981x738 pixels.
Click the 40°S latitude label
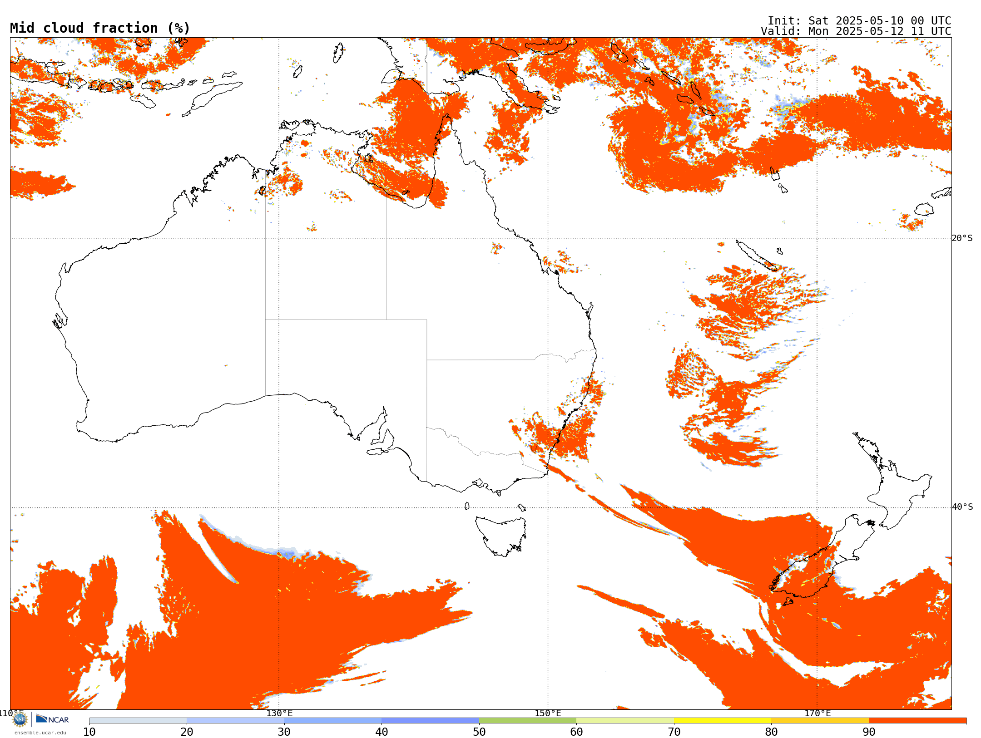pyautogui.click(x=962, y=507)
